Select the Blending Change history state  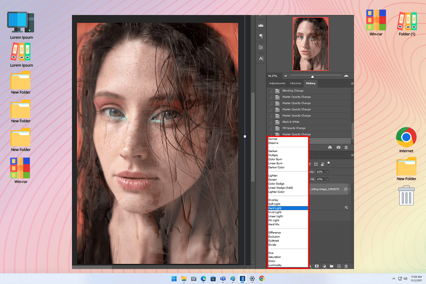pyautogui.click(x=310, y=91)
